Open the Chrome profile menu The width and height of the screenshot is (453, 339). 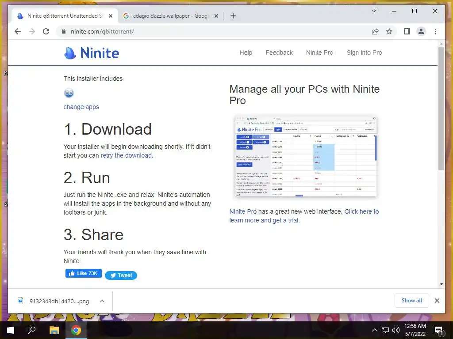[x=421, y=31]
